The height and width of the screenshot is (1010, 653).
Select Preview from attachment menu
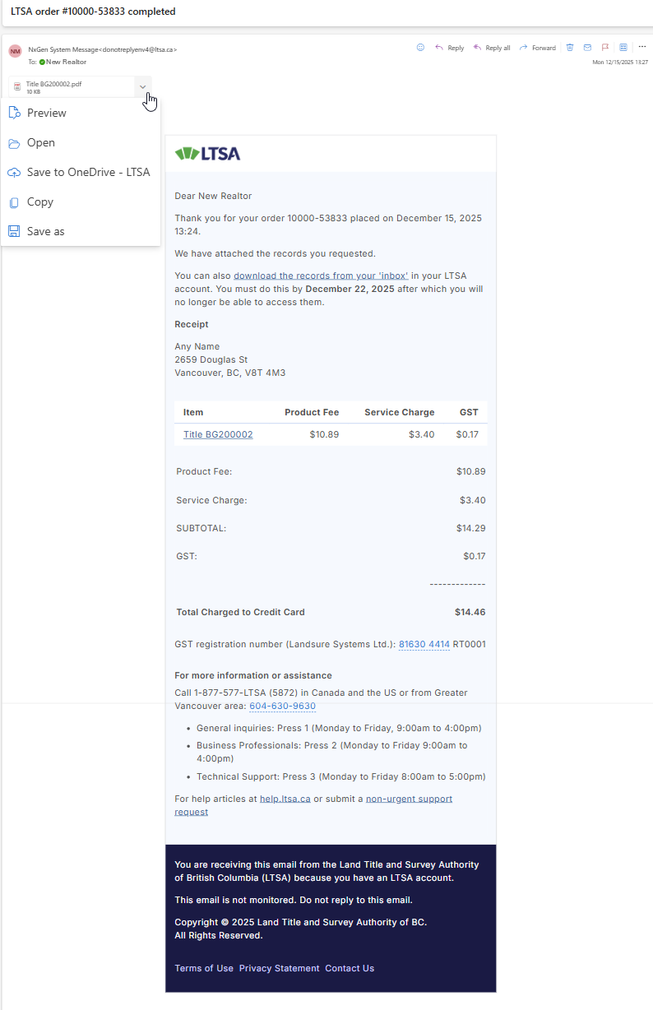(x=46, y=113)
